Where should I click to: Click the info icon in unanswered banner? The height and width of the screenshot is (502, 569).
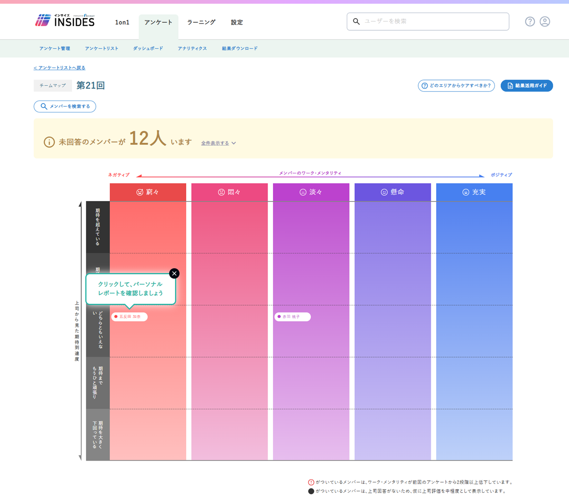pos(49,142)
